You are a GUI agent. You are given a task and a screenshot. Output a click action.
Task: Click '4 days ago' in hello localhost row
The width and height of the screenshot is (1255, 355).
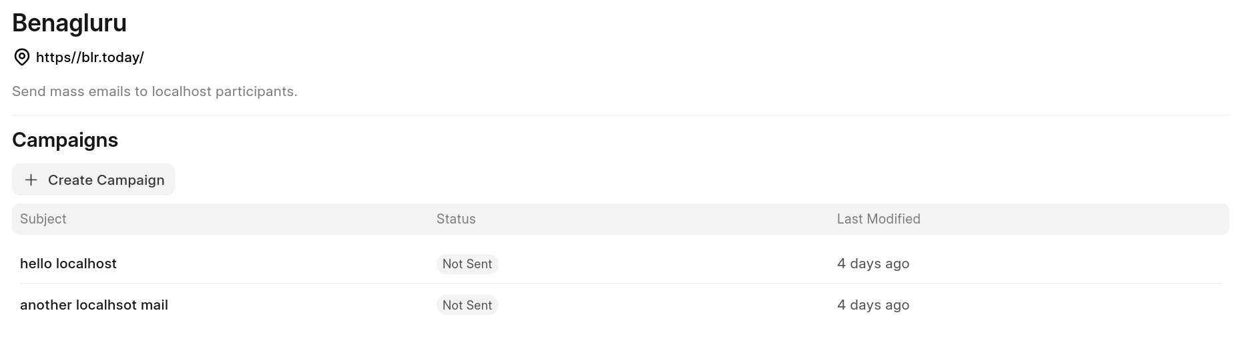tap(873, 264)
